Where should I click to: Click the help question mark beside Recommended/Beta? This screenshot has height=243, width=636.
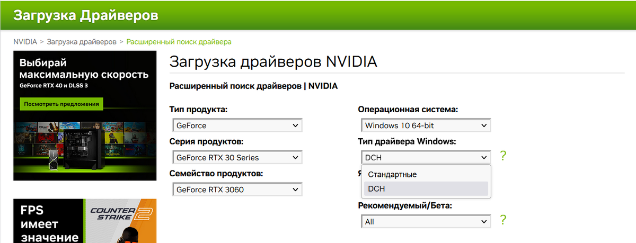click(503, 220)
